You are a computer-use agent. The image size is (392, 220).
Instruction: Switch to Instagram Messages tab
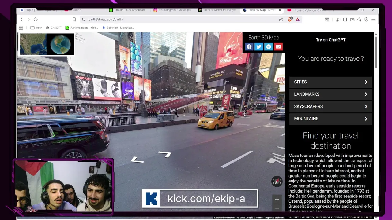(175, 10)
